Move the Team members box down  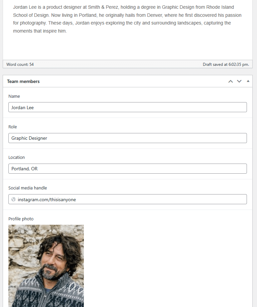(239, 81)
